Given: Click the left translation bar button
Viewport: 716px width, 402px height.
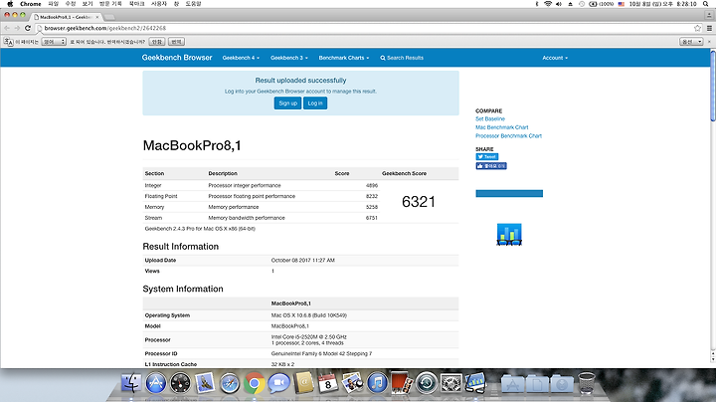Looking at the screenshot, I should 157,42.
